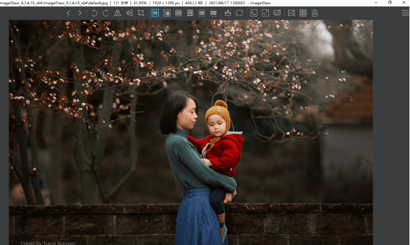Flip the image vertically
Screen dimensions: 410x245
129,13
